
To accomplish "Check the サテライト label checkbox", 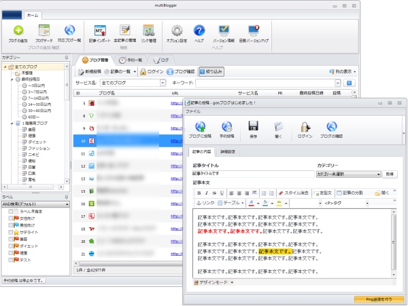I will click(11, 232).
